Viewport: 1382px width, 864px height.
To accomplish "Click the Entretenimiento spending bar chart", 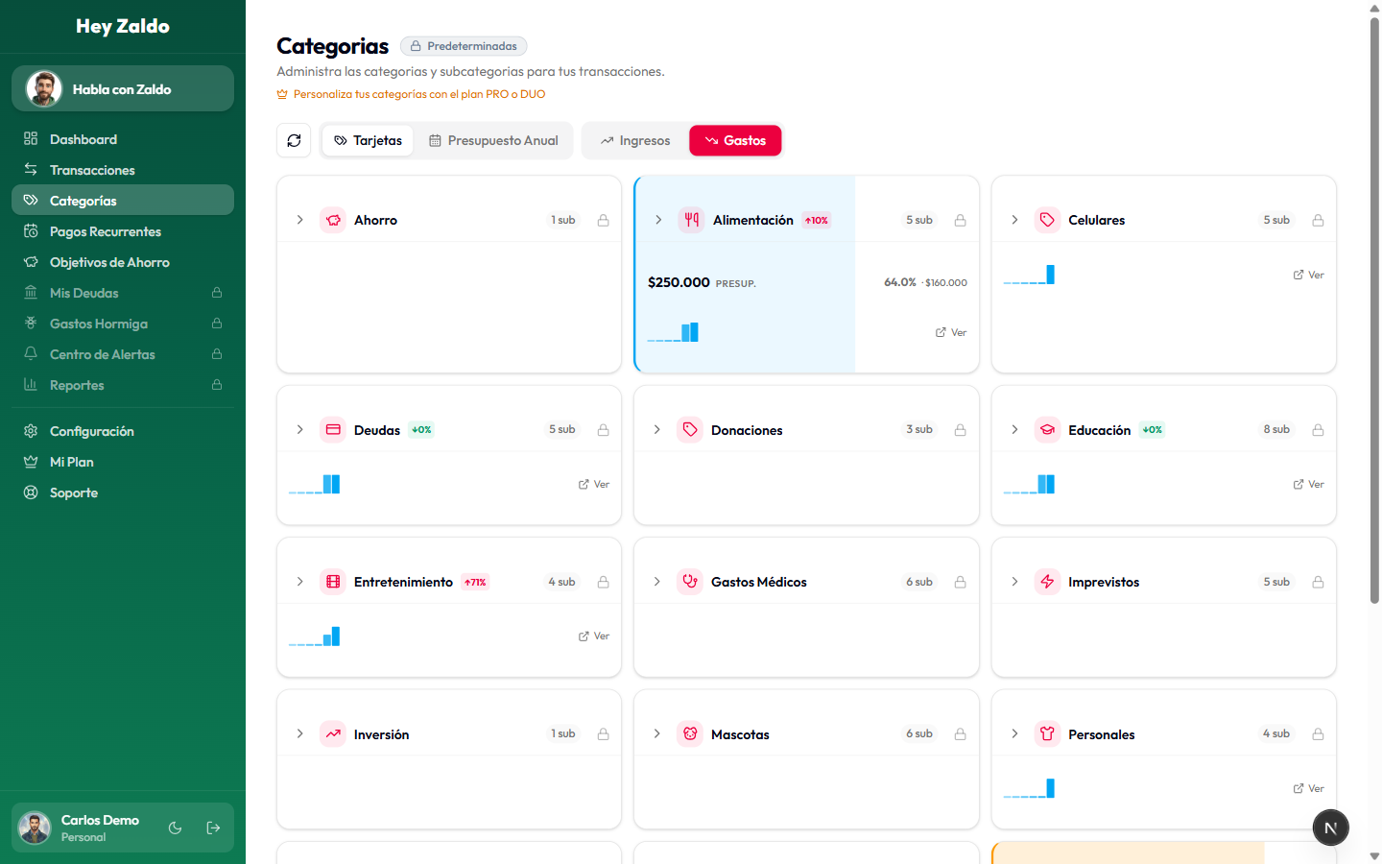I will pos(315,636).
